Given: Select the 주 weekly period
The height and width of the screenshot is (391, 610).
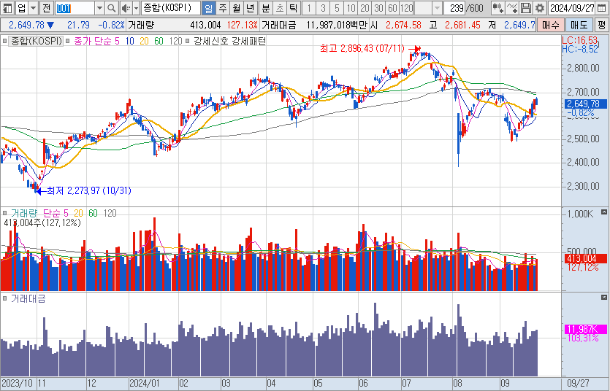Looking at the screenshot, I should pyautogui.click(x=223, y=8).
